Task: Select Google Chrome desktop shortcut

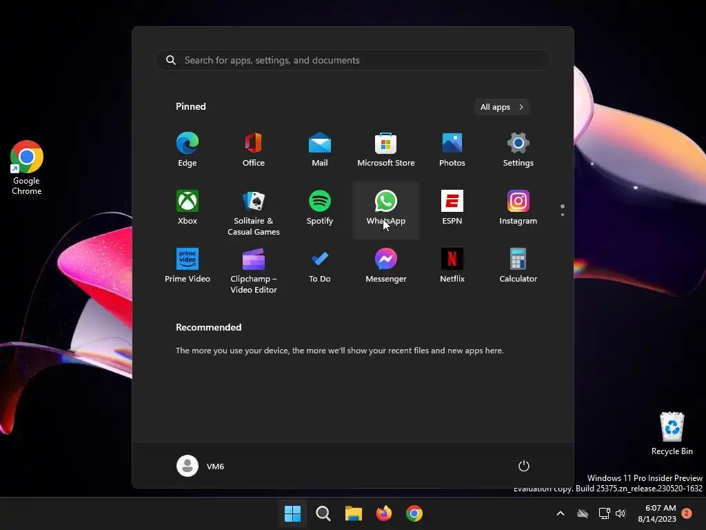Action: (x=27, y=168)
